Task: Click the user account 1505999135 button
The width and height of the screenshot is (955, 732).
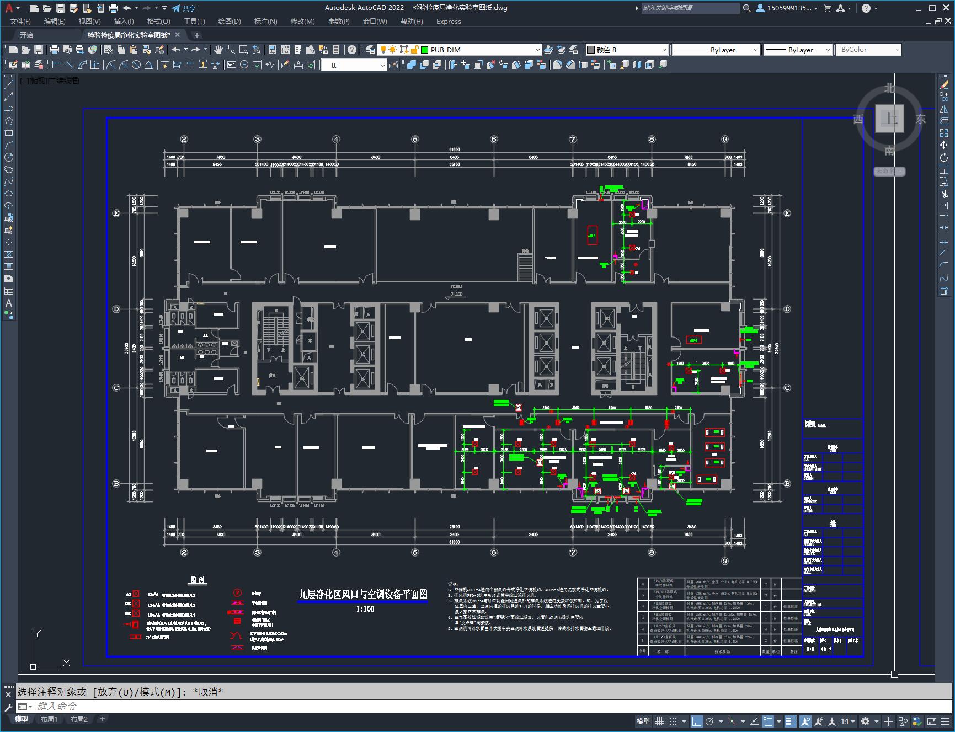Action: click(787, 8)
